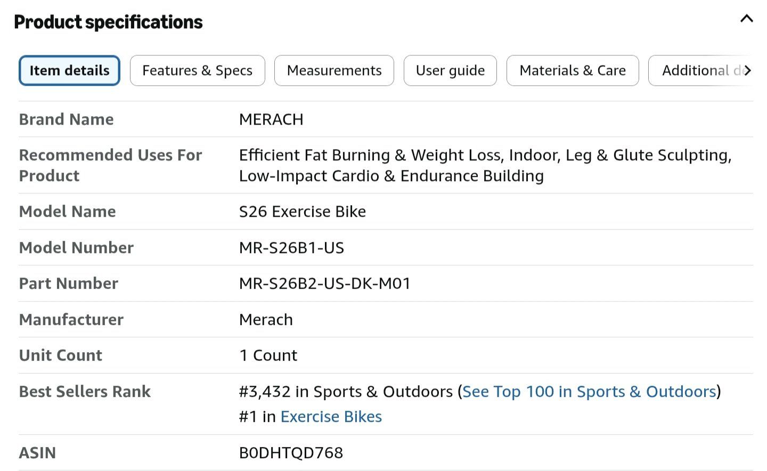The height and width of the screenshot is (471, 767).
Task: Click the S26 Exercise Bike model name
Action: pos(303,212)
